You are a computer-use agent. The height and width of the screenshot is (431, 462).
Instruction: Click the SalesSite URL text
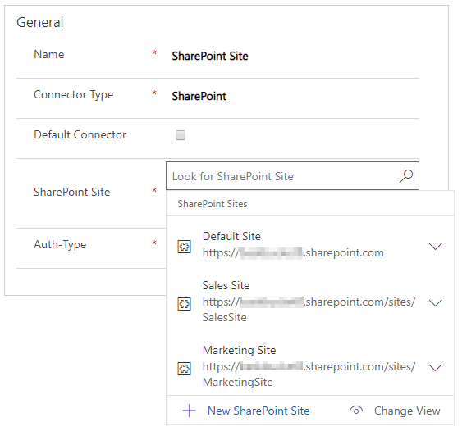coord(309,310)
